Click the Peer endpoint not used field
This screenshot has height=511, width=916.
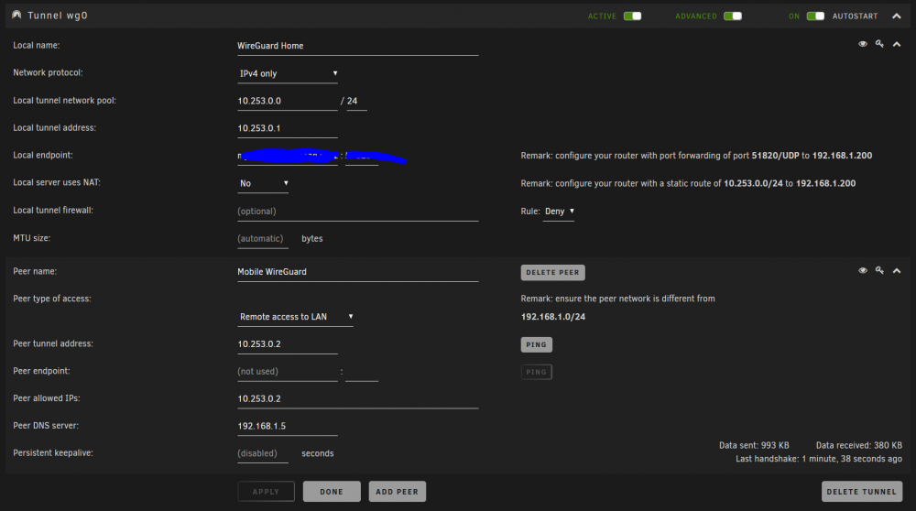(x=288, y=372)
